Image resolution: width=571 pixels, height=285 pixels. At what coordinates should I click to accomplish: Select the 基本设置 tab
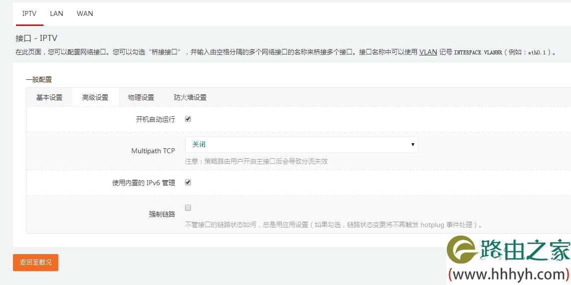click(x=49, y=97)
